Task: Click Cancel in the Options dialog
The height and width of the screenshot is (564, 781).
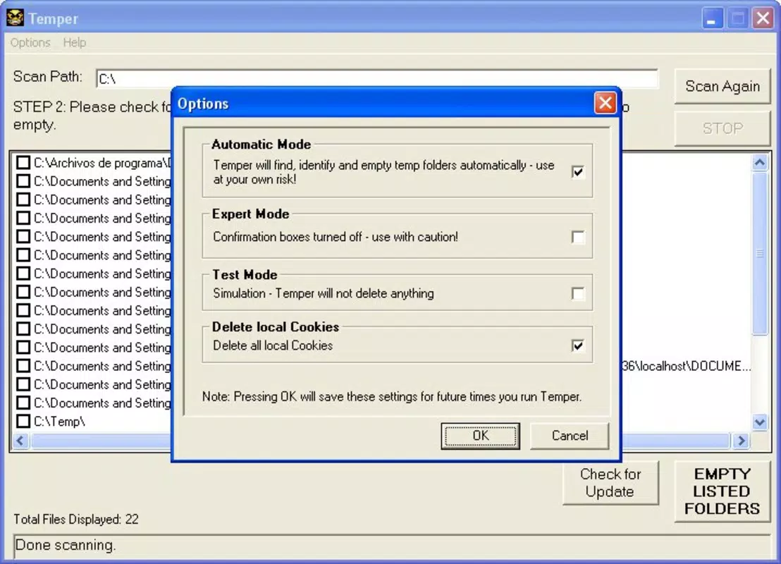Action: [x=570, y=436]
